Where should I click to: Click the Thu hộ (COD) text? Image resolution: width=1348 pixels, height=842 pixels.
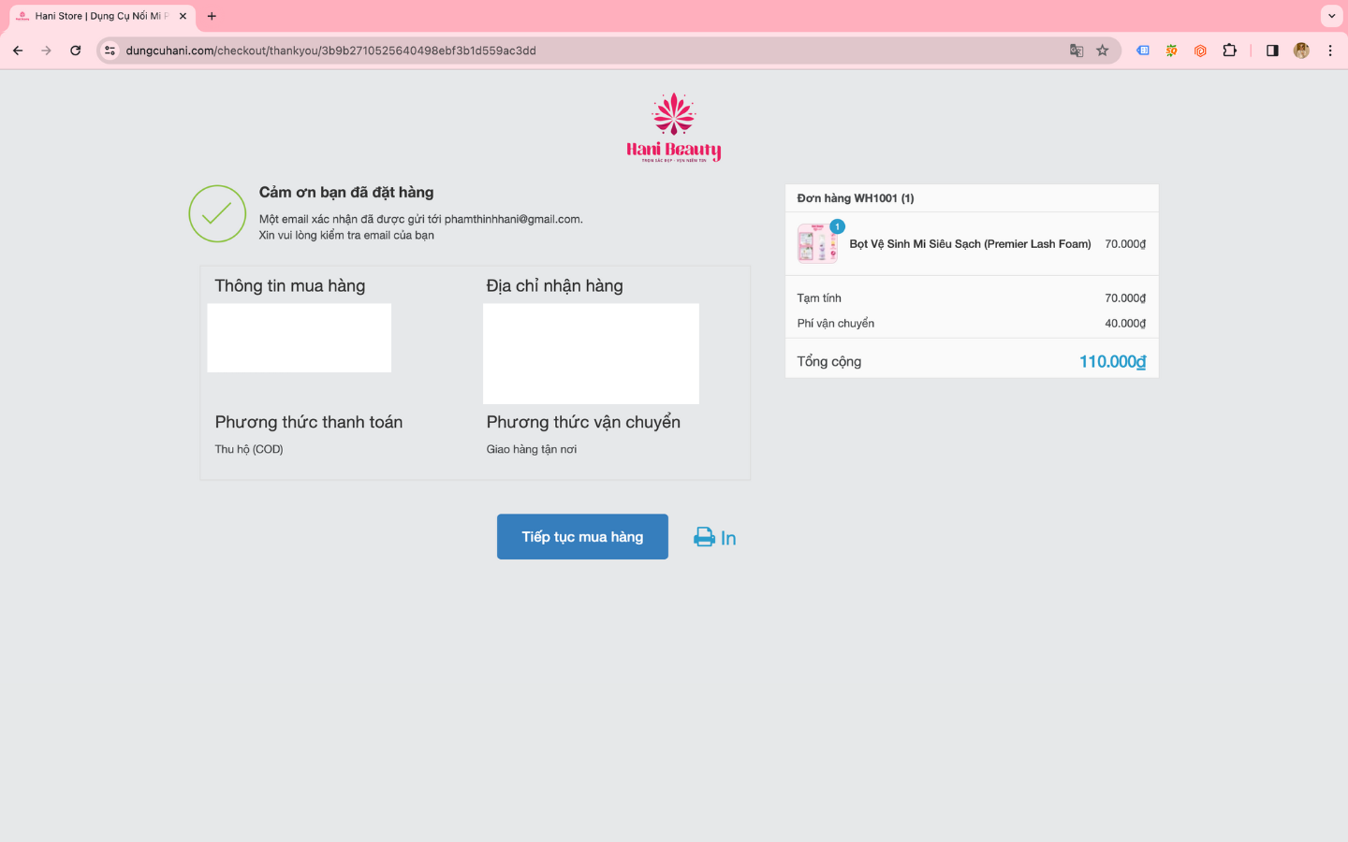249,449
